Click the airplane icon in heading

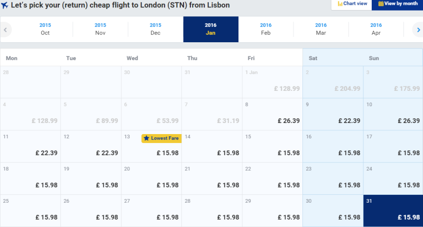[5, 5]
